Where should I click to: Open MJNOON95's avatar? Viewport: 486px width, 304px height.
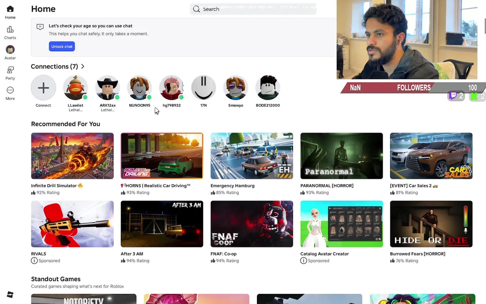click(x=140, y=88)
